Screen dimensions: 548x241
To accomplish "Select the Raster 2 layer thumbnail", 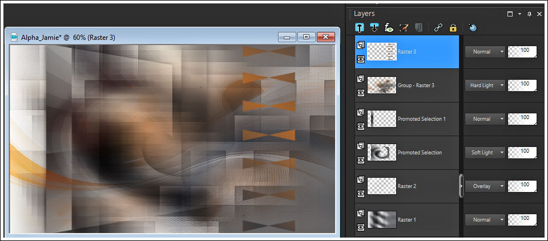I will (x=382, y=186).
